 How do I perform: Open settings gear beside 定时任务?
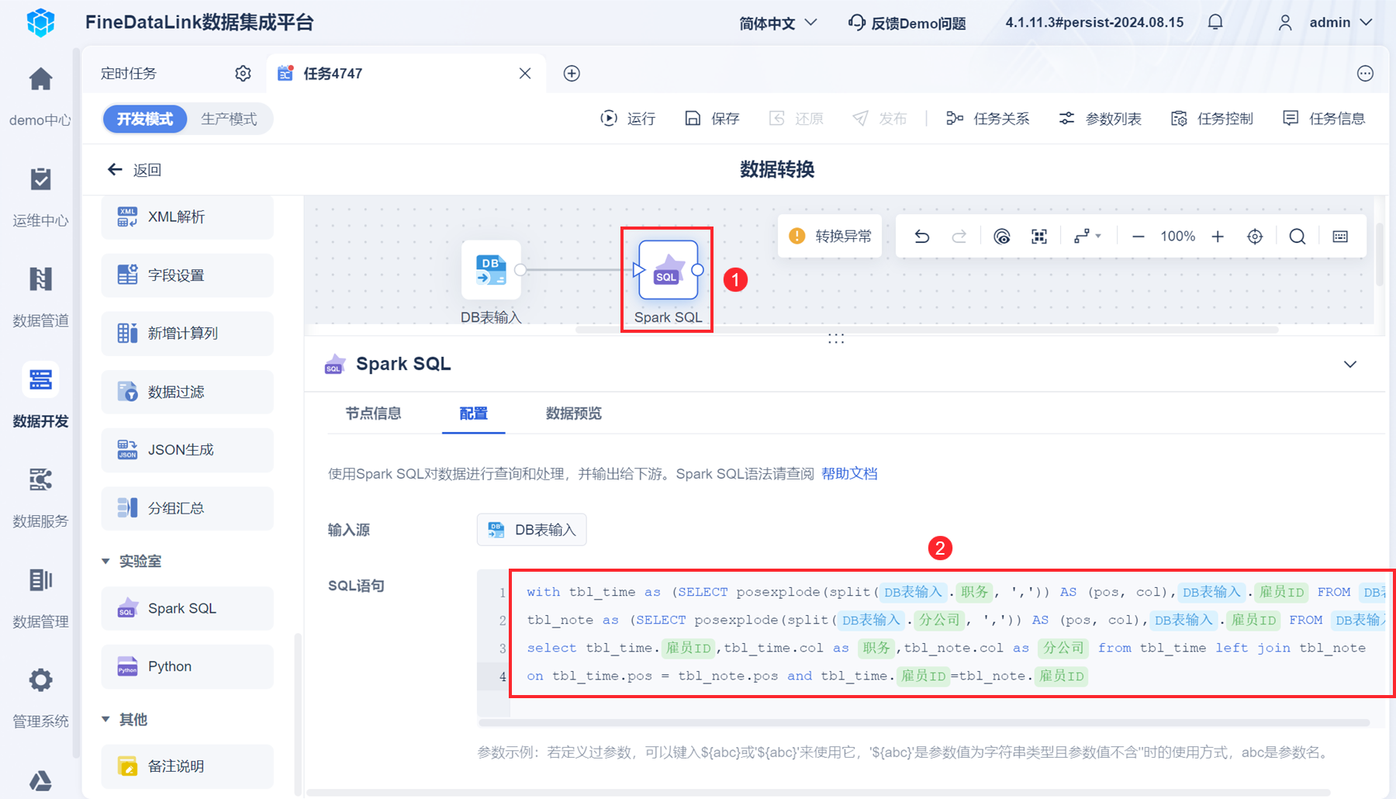coord(243,74)
